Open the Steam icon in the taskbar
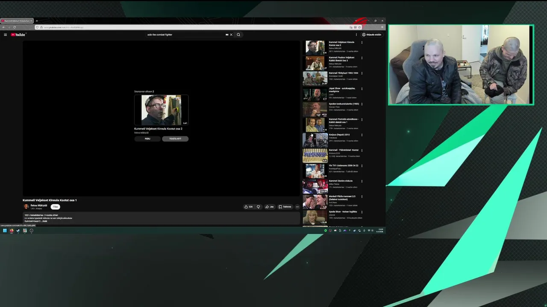Viewport: 547px width, 307px height. click(x=18, y=231)
